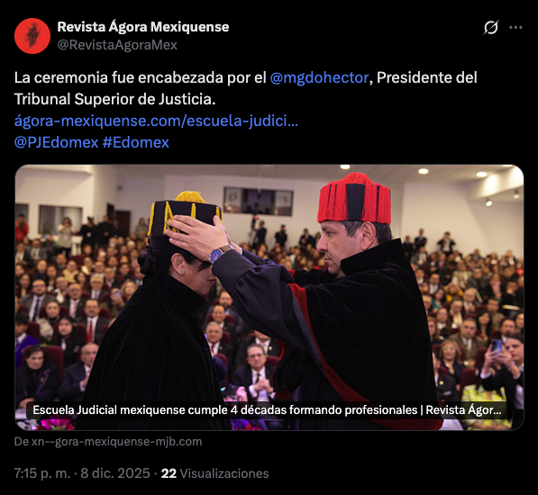Screen dimensions: 538x495
Task: Open the three-dot more options menu
Action: pyautogui.click(x=515, y=27)
